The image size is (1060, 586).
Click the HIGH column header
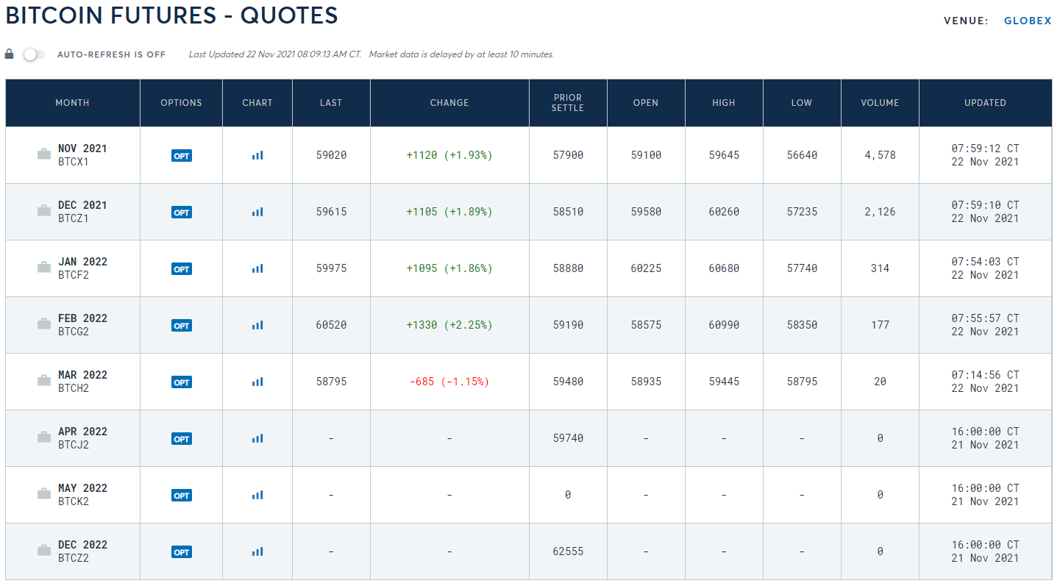tap(724, 103)
